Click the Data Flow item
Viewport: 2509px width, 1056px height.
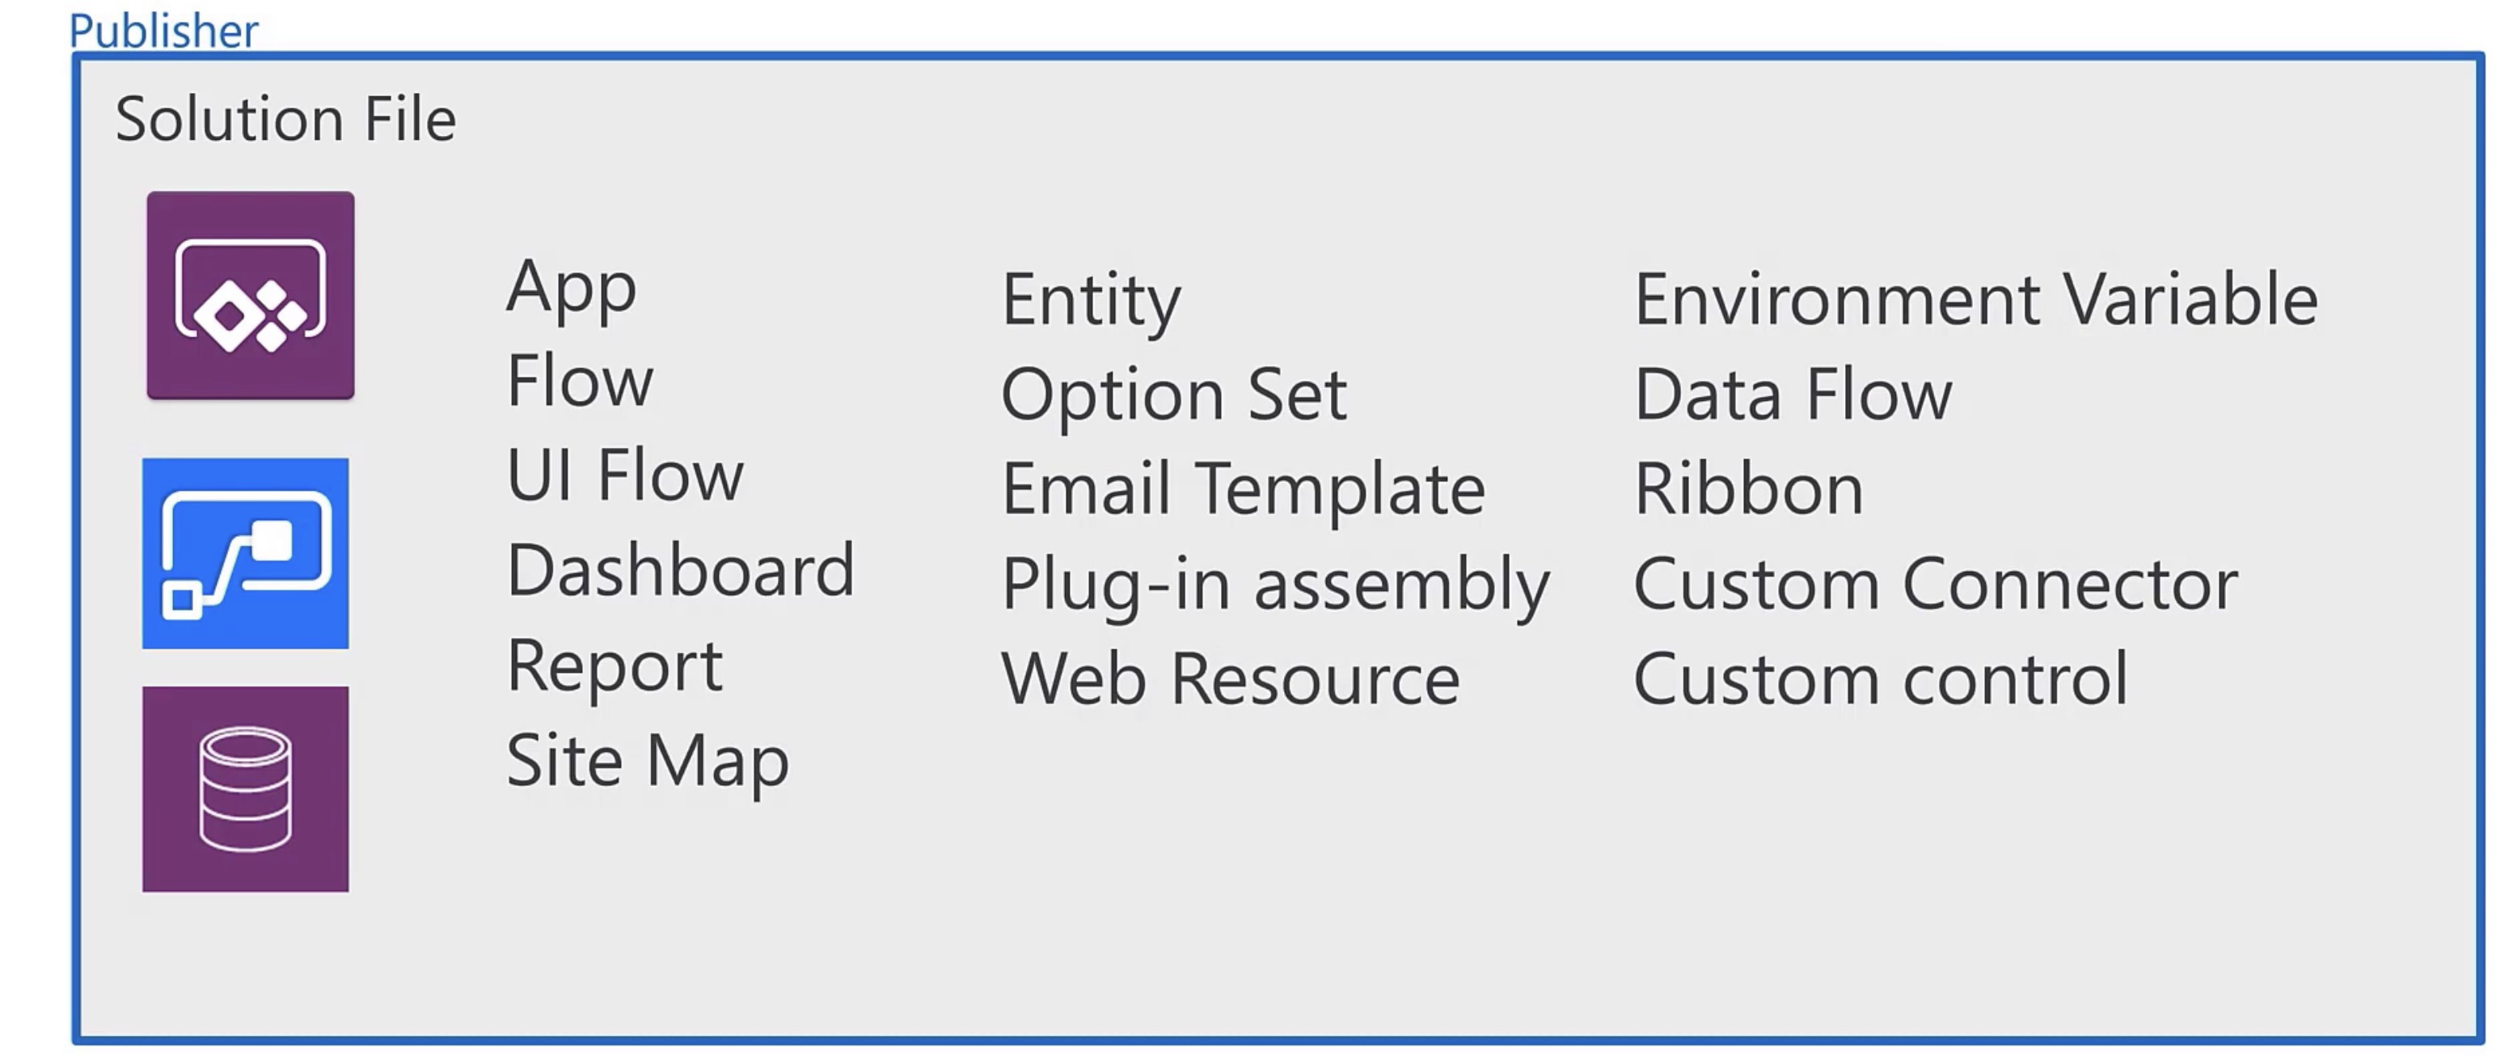(x=1793, y=395)
